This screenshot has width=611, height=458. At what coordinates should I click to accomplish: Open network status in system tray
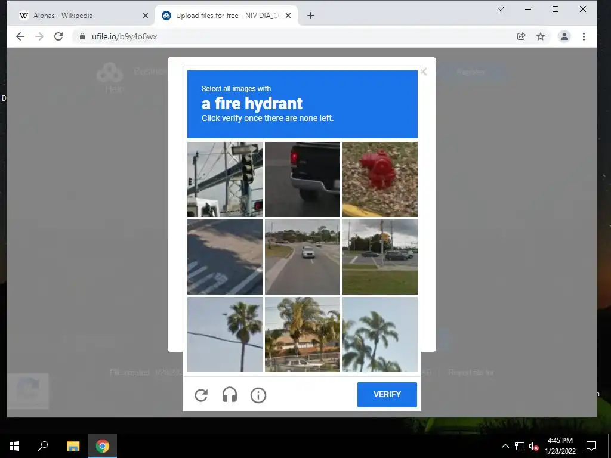tap(520, 446)
